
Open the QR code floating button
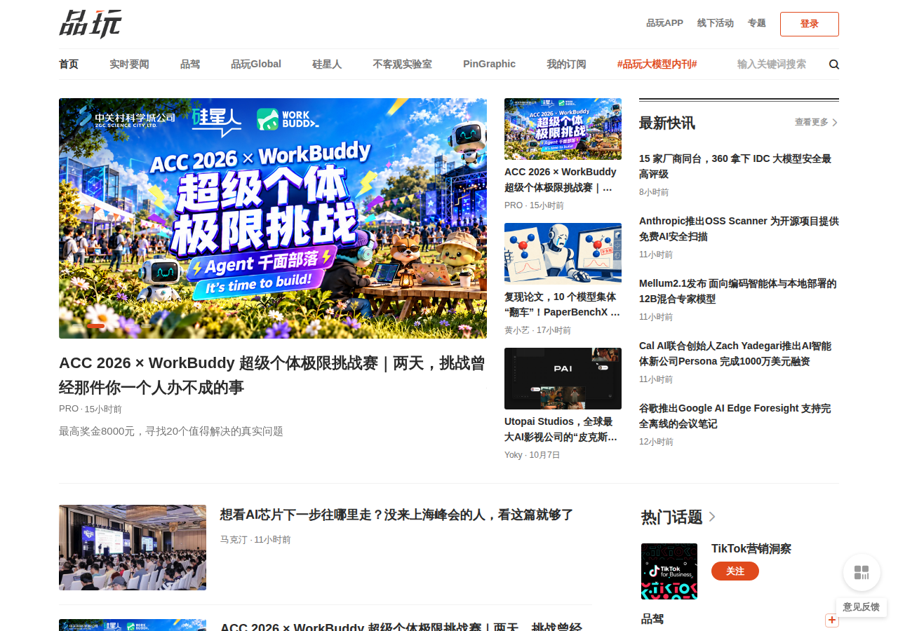pos(862,572)
